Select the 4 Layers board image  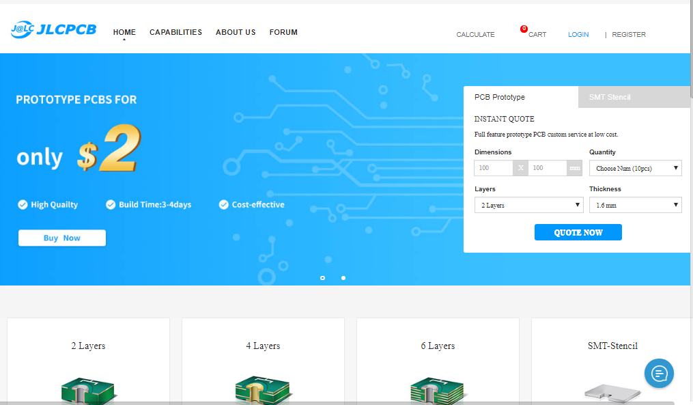[263, 391]
